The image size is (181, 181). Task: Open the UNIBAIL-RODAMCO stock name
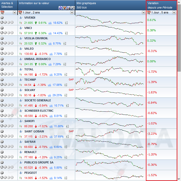tap(37, 59)
